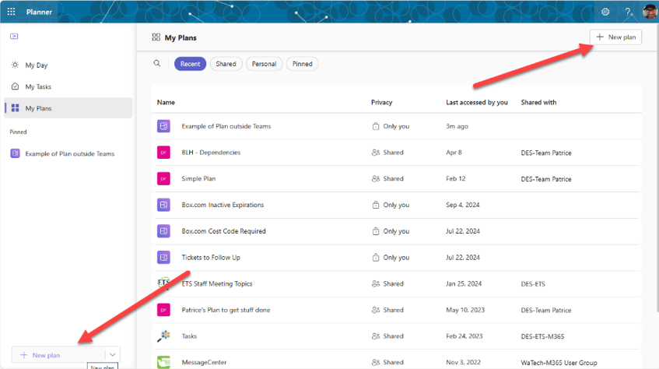Open the MessageCenter plan
This screenshot has width=659, height=369.
(x=204, y=362)
